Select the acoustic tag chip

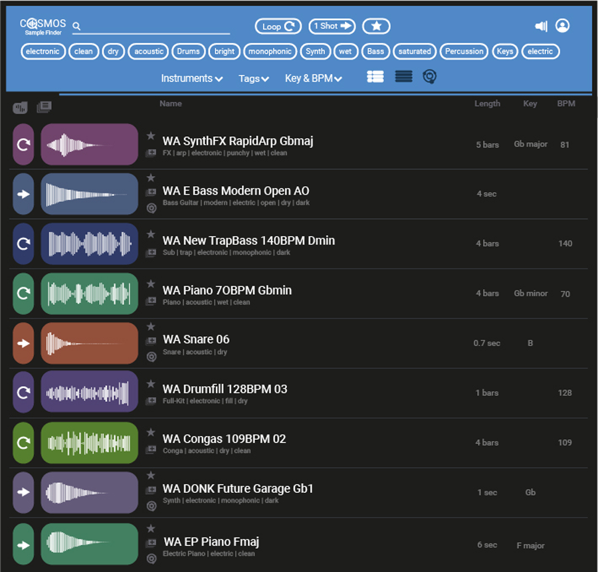click(148, 51)
